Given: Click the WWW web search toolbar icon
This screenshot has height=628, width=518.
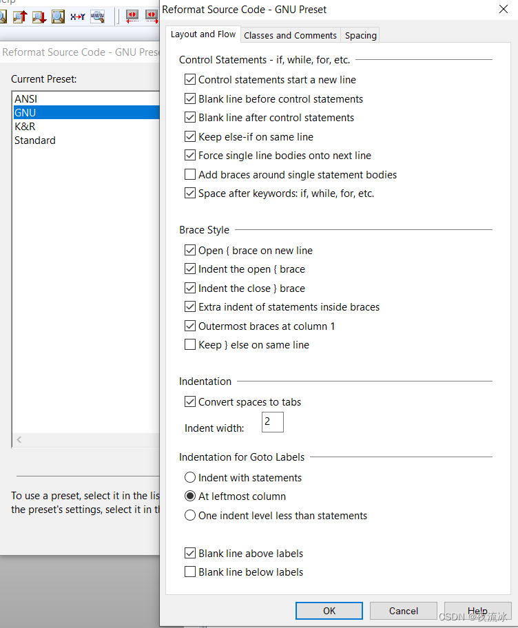Looking at the screenshot, I should (x=97, y=16).
